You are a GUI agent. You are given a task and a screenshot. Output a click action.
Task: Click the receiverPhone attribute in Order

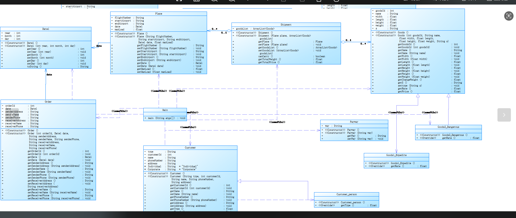pos(14,126)
